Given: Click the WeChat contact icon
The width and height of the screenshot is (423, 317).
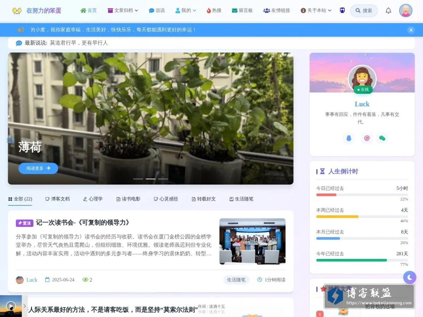Looking at the screenshot, I should (x=382, y=138).
